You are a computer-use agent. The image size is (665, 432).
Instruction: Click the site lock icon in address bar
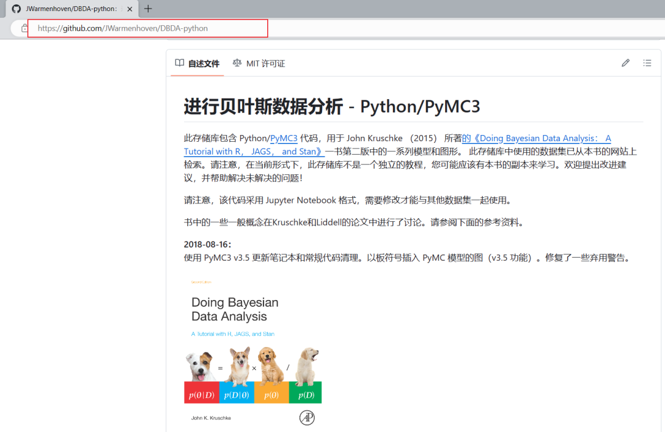[x=25, y=28]
